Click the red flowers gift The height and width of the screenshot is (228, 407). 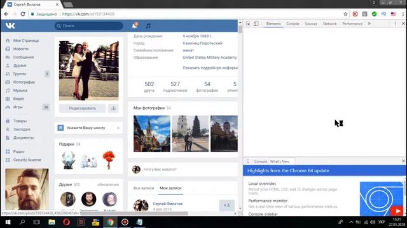(x=109, y=160)
